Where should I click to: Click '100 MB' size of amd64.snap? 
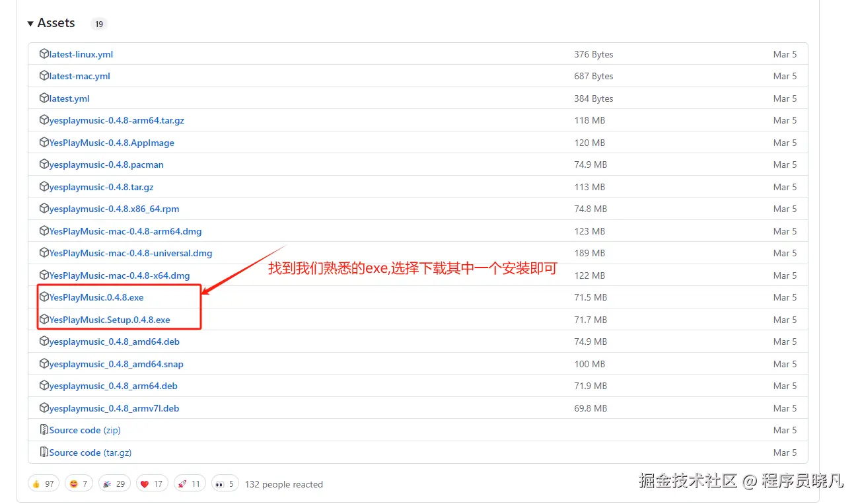(x=590, y=364)
